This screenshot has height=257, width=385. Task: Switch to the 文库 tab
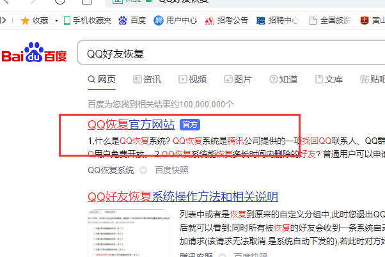point(328,79)
